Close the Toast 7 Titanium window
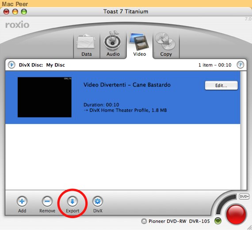The image size is (252, 230). point(7,12)
